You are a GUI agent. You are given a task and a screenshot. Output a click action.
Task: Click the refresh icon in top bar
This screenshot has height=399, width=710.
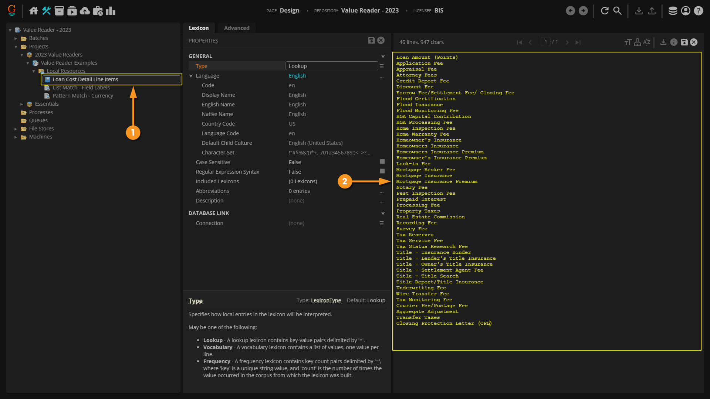(x=605, y=11)
